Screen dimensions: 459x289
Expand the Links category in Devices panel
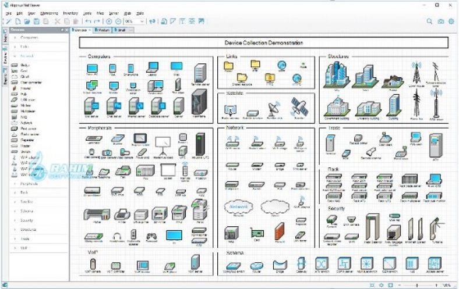pyautogui.click(x=15, y=47)
